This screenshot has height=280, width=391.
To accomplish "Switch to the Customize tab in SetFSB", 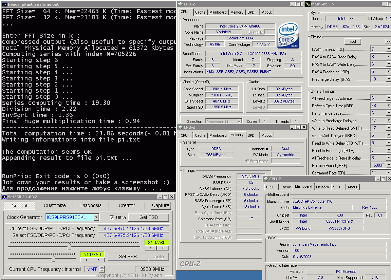I will click(55, 205).
